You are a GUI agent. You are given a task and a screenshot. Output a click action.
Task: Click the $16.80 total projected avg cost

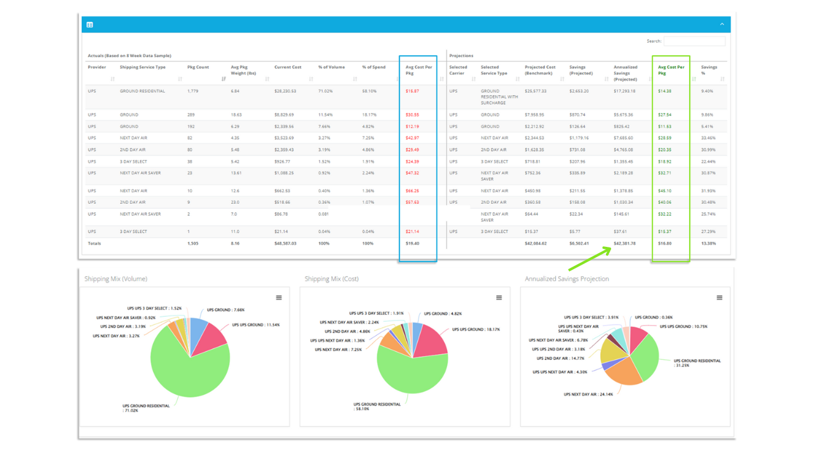tap(665, 244)
